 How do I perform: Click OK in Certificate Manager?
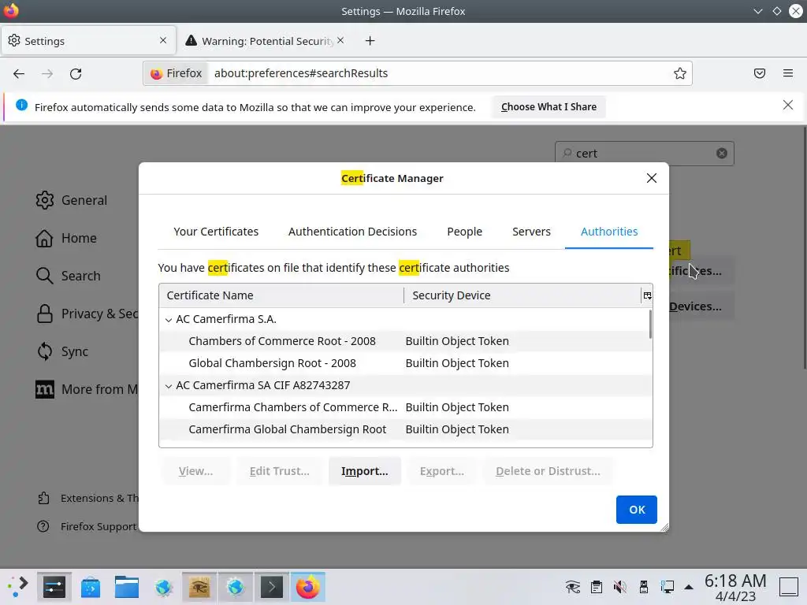coord(636,510)
